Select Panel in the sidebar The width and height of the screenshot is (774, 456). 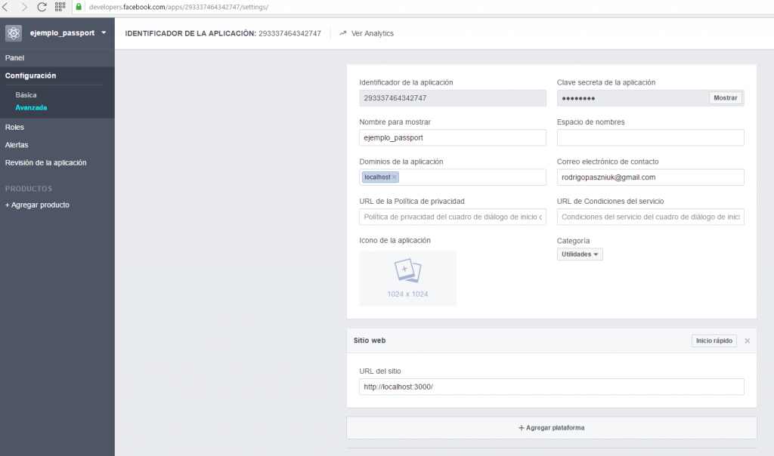pos(15,58)
